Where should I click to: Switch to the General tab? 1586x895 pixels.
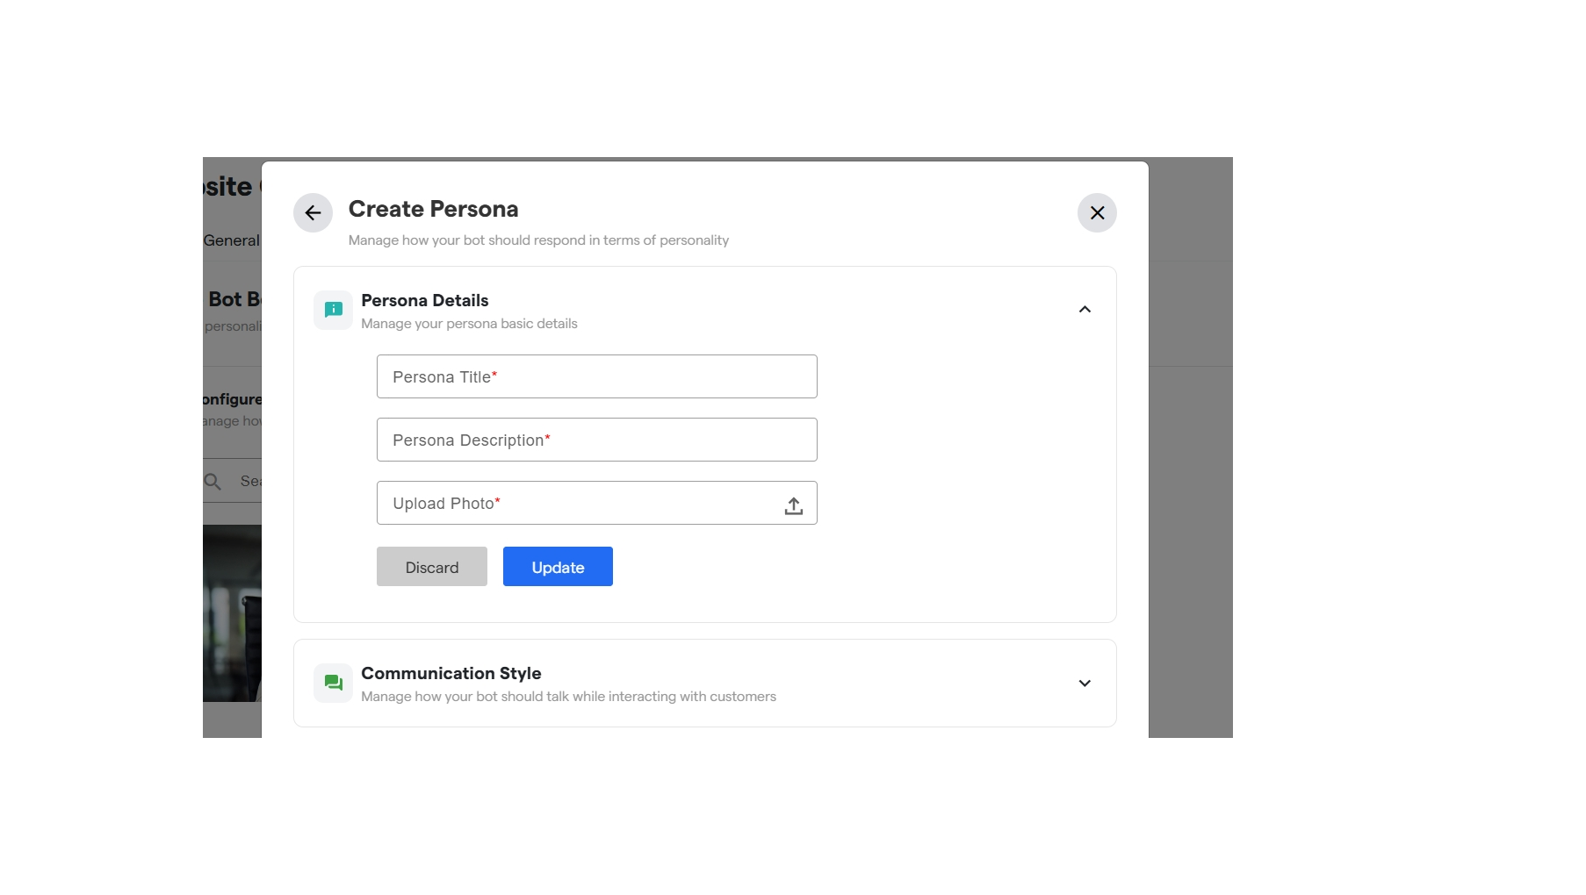pos(230,240)
